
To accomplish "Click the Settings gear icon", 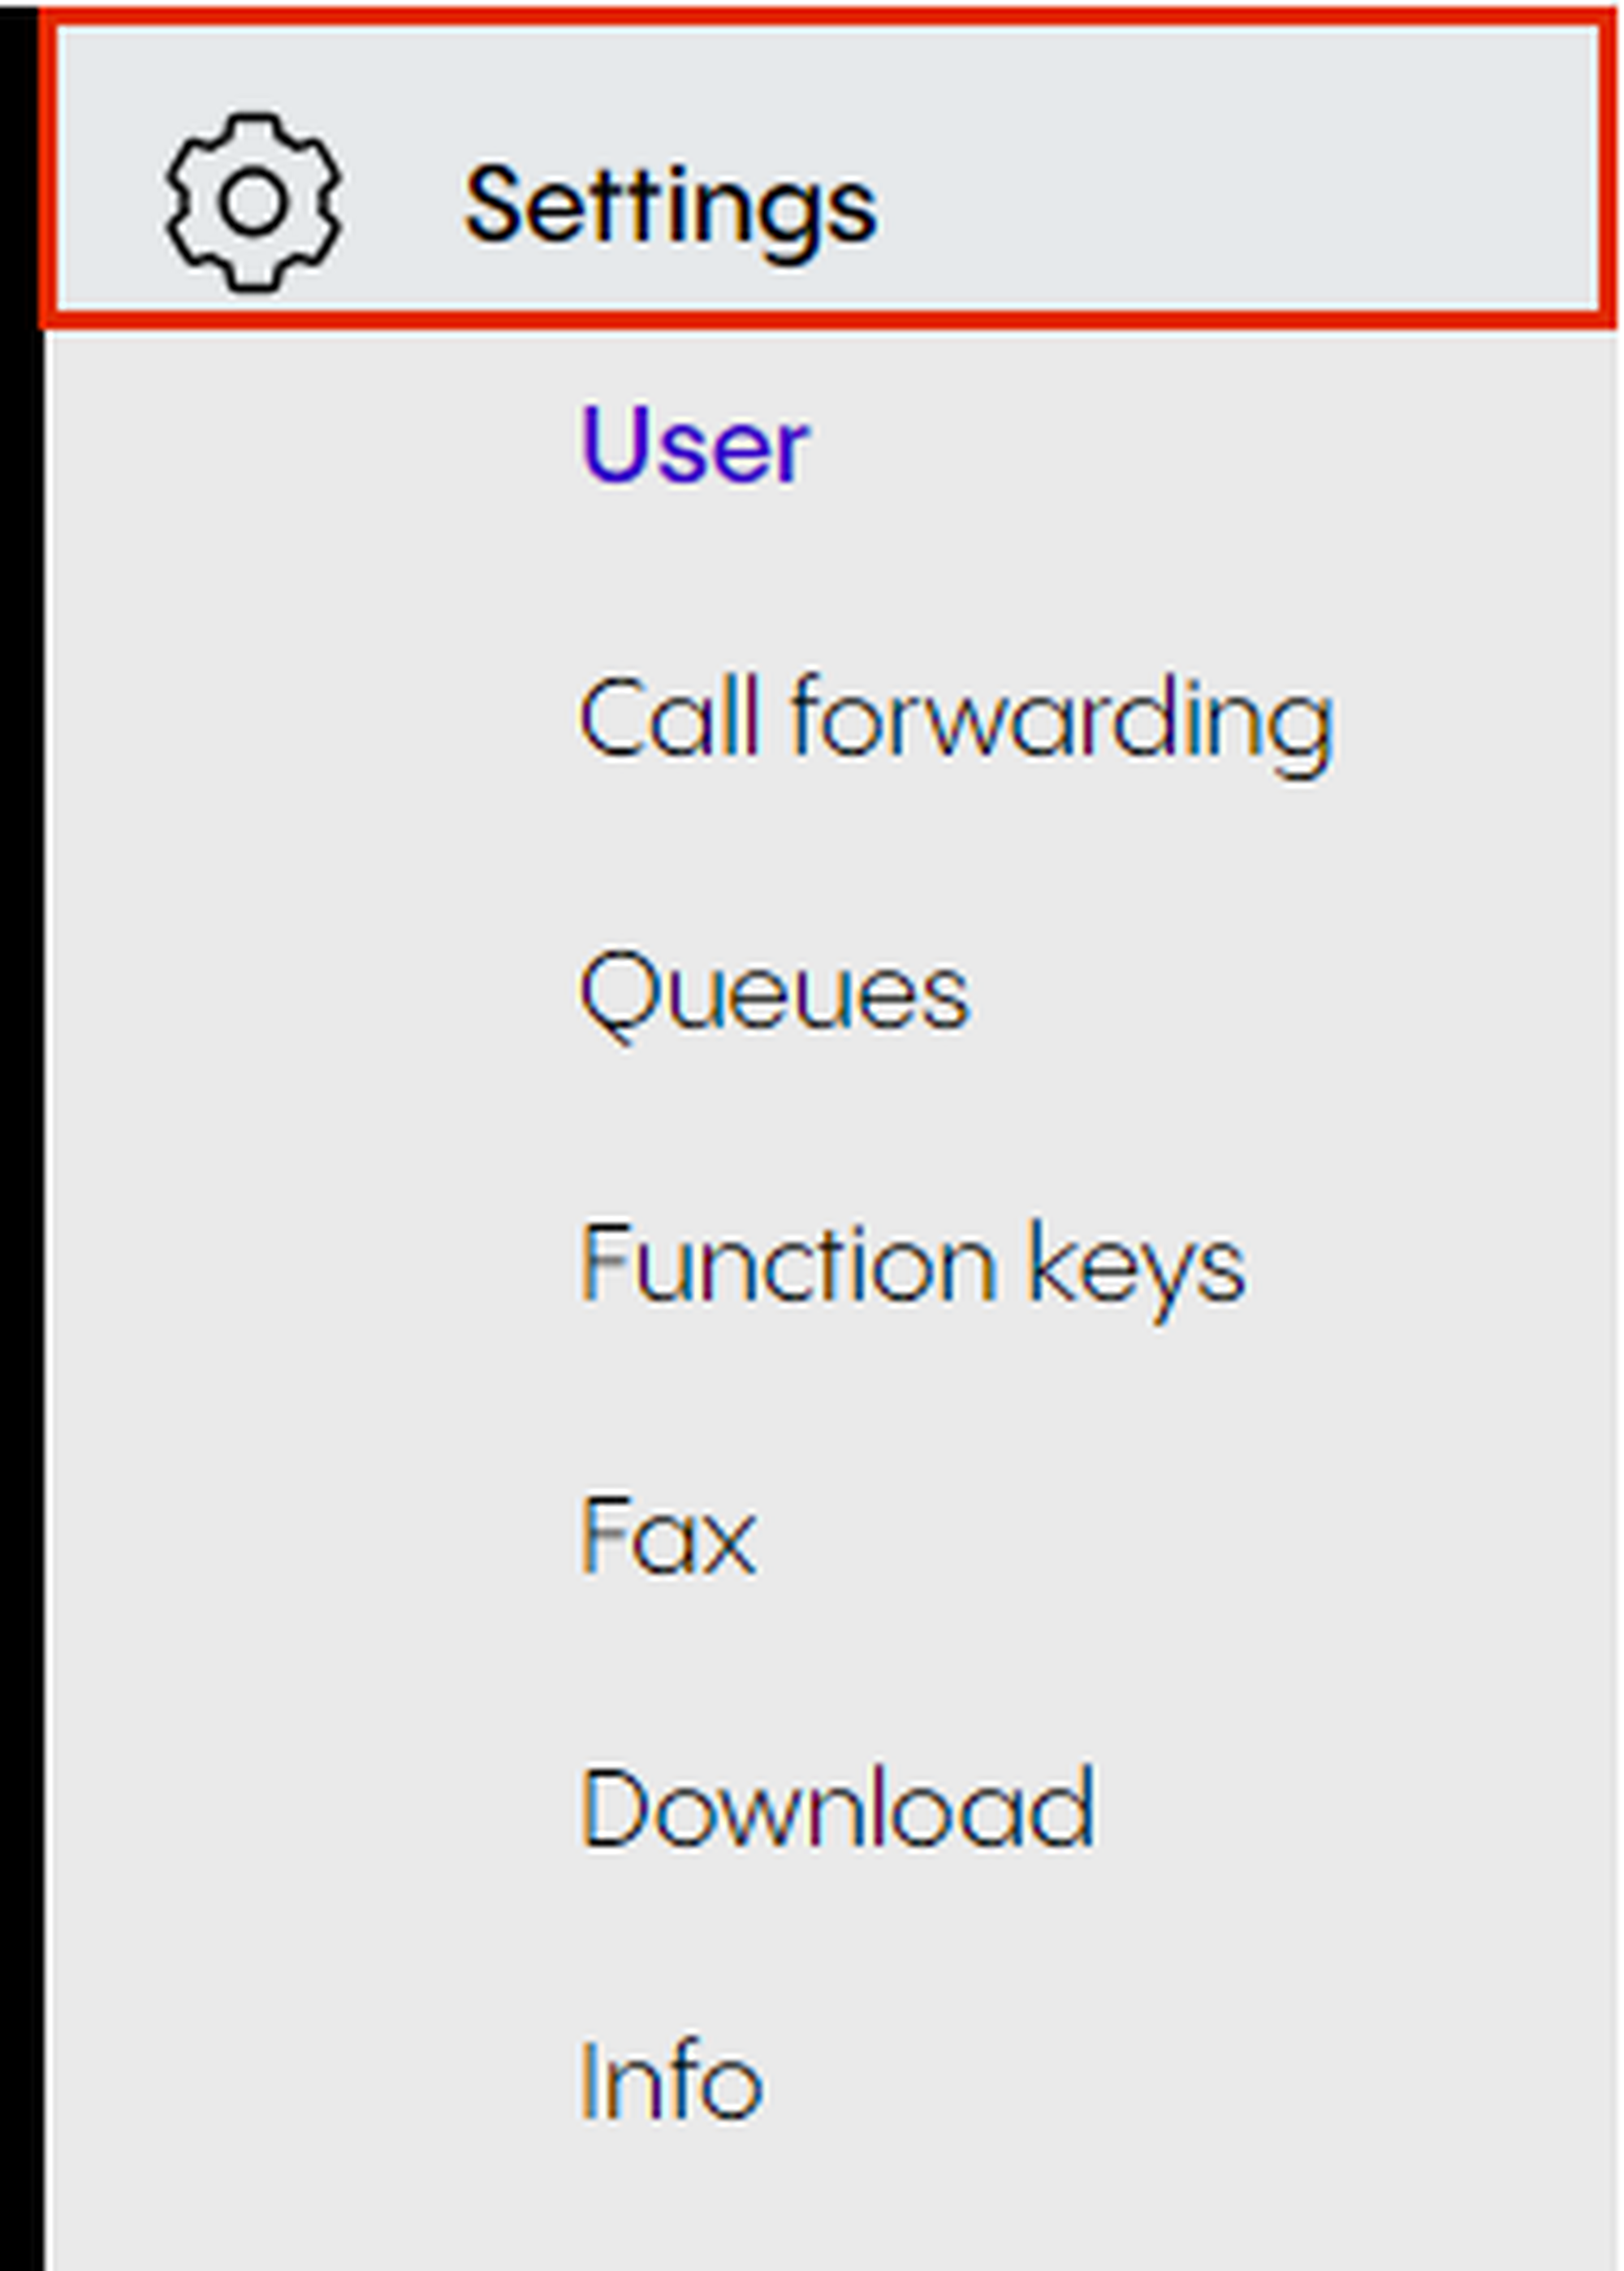I will click(253, 202).
